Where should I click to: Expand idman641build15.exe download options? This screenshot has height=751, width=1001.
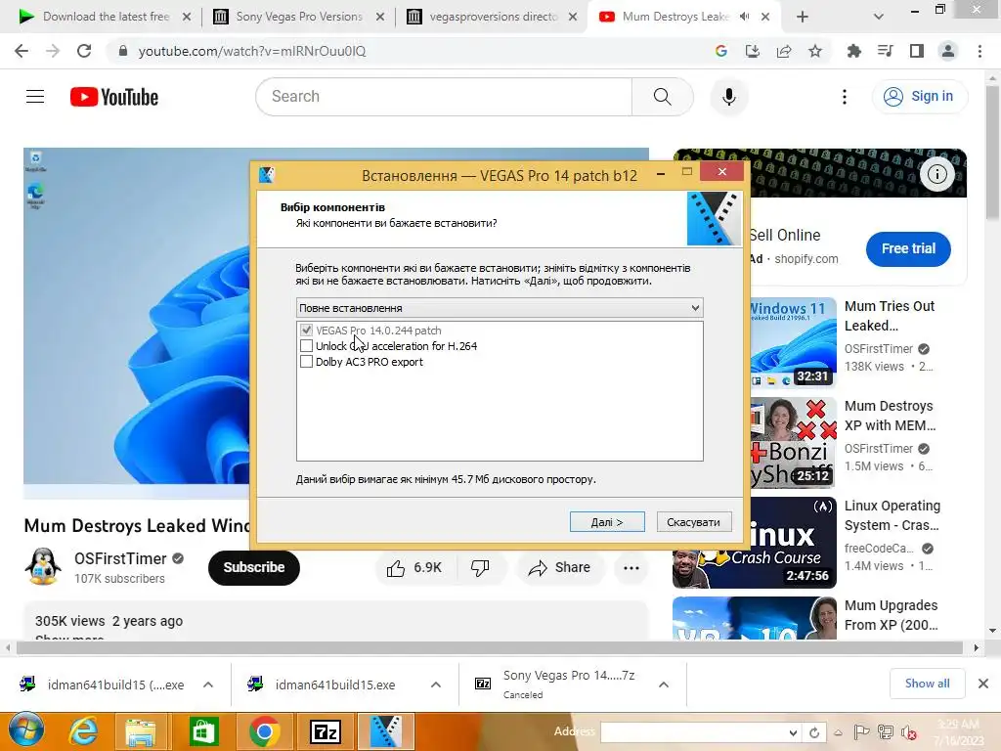tap(436, 685)
